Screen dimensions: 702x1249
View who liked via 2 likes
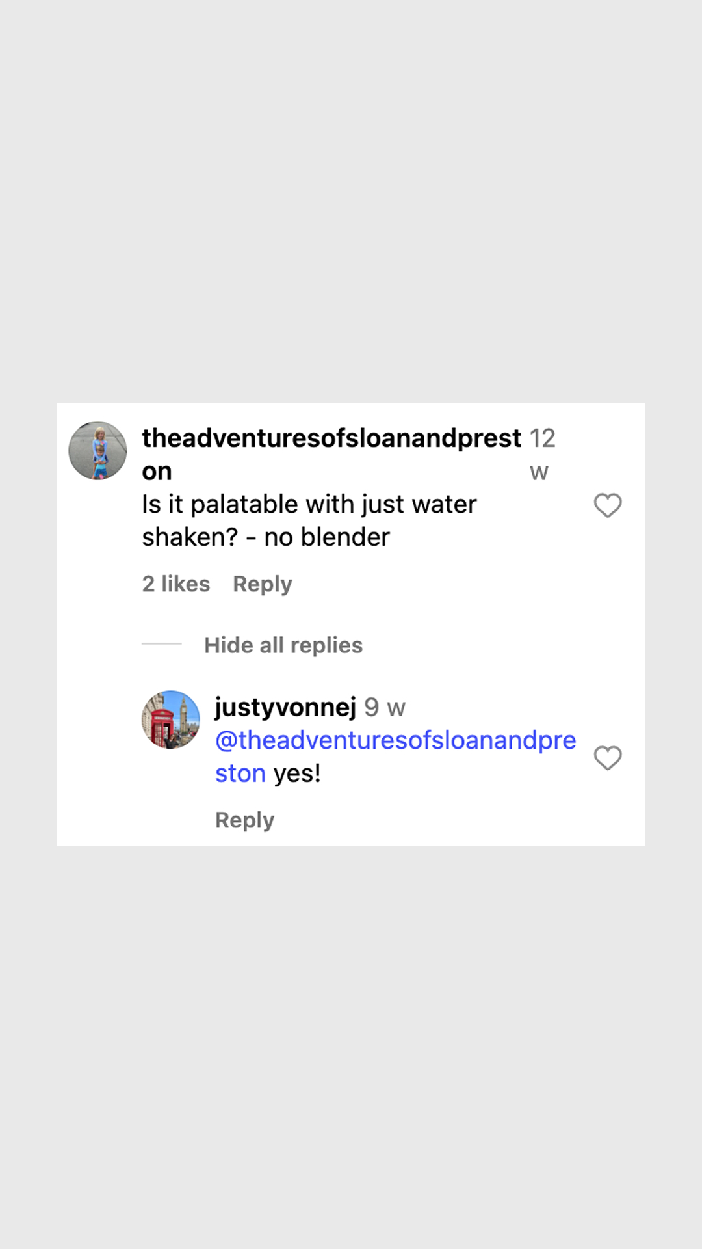176,584
